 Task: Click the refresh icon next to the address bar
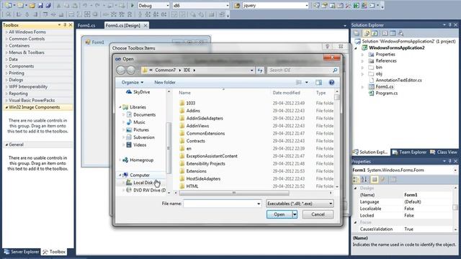pos(260,71)
